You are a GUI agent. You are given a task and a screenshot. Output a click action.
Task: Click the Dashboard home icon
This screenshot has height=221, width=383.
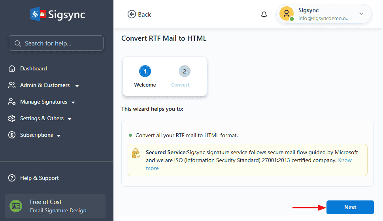[12, 69]
